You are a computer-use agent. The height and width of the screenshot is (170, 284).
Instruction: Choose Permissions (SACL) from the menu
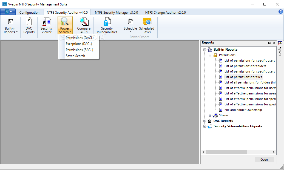(x=79, y=50)
